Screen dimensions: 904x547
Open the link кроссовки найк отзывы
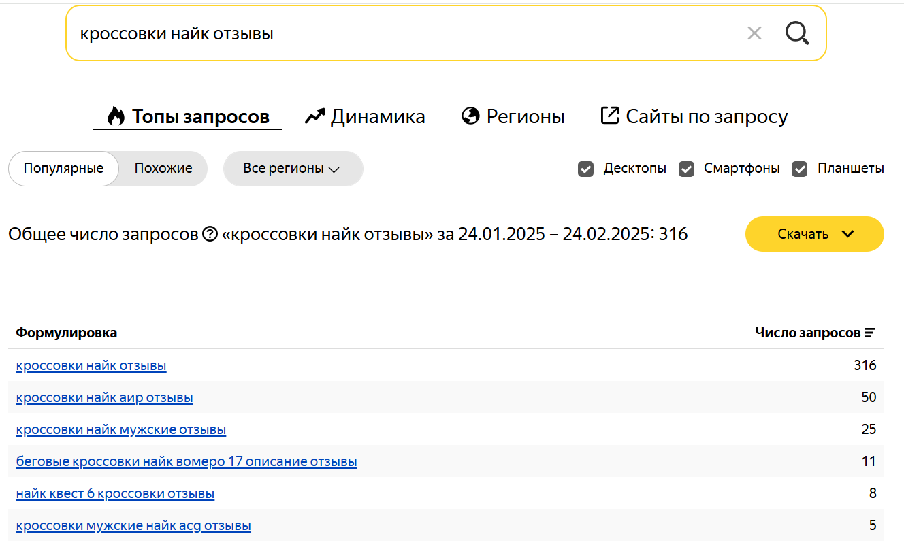pos(91,366)
